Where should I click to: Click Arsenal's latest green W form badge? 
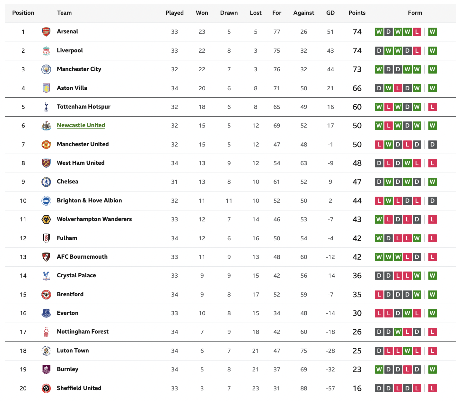click(x=432, y=32)
